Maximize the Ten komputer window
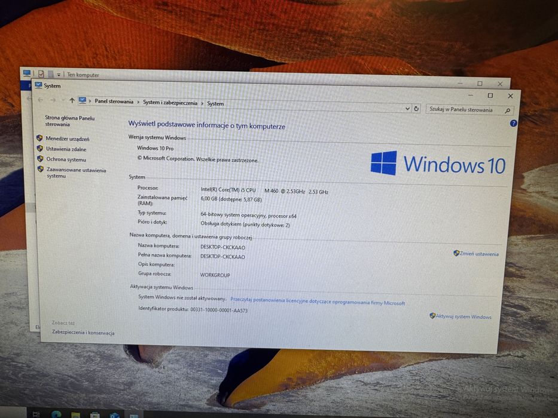Image resolution: width=558 pixels, height=418 pixels. click(480, 84)
